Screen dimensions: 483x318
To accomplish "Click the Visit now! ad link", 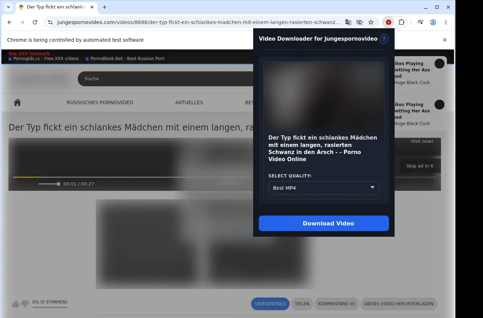I will (422, 141).
